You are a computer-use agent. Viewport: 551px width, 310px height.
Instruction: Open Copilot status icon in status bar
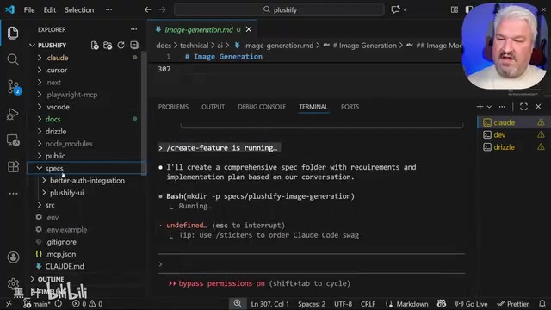point(442,304)
